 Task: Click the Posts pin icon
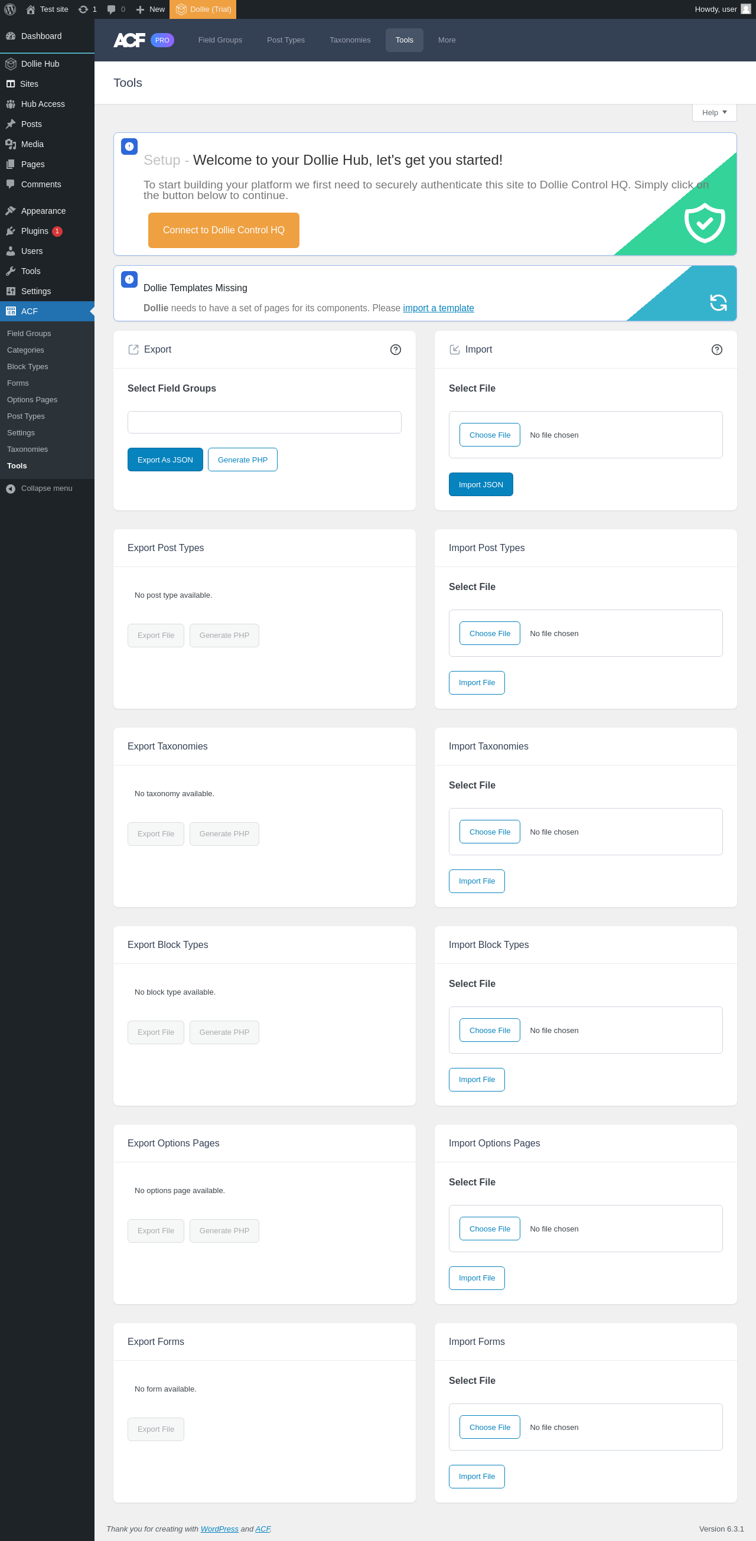click(x=11, y=124)
